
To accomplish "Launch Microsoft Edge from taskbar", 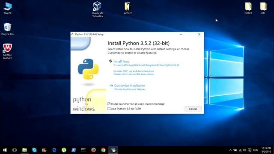I will coord(54,150).
